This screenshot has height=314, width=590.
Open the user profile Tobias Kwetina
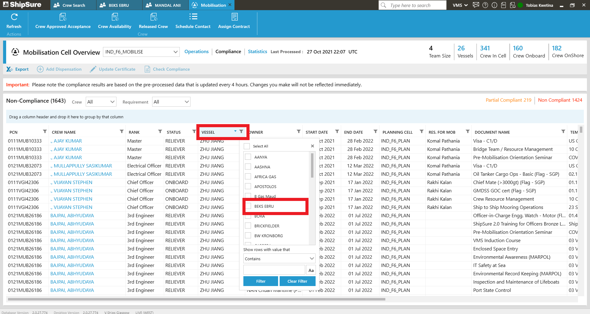point(539,5)
